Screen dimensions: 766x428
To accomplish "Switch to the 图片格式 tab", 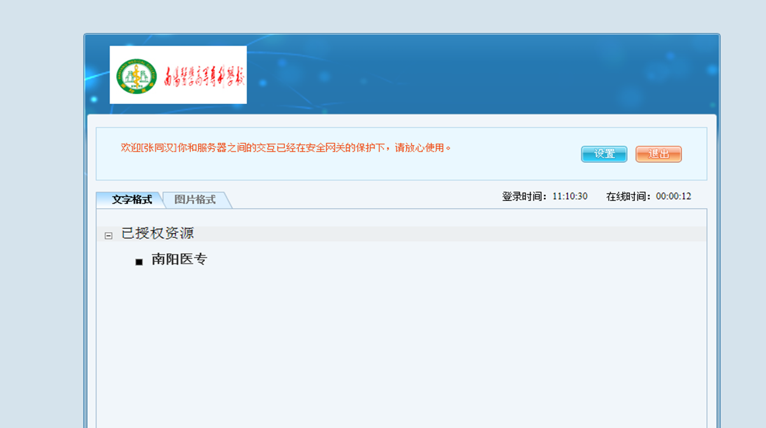I will 196,200.
